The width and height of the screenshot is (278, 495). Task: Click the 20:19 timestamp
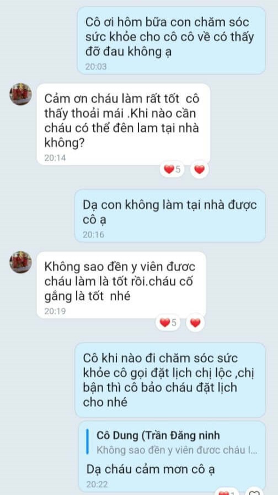coord(55,311)
